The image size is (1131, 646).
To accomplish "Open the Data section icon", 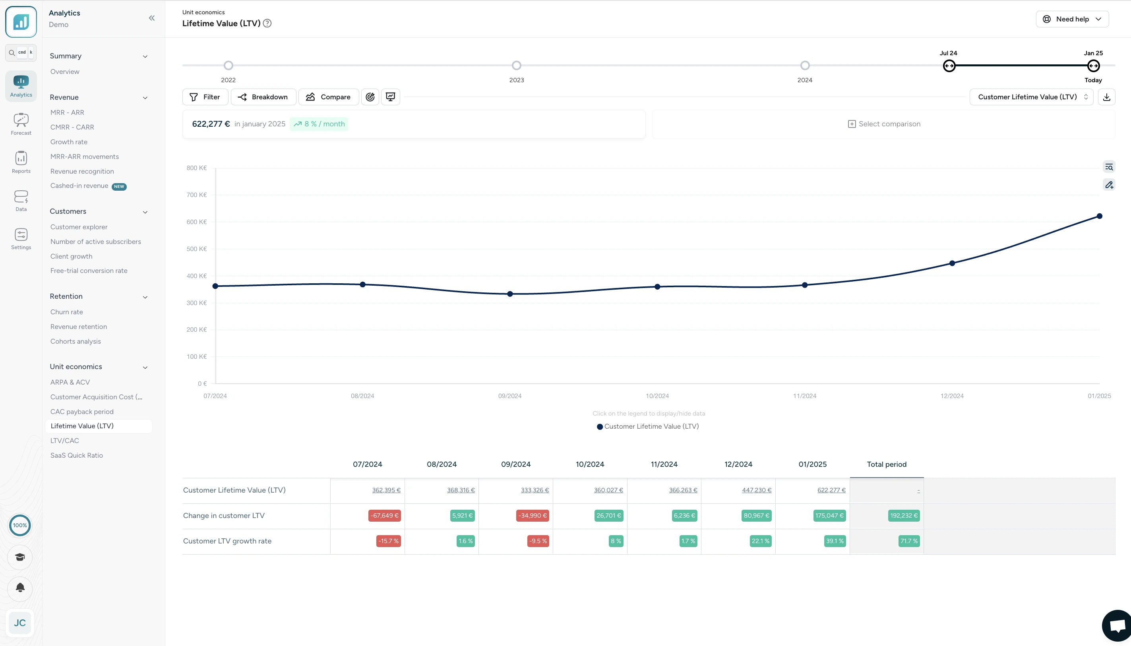I will pyautogui.click(x=21, y=200).
